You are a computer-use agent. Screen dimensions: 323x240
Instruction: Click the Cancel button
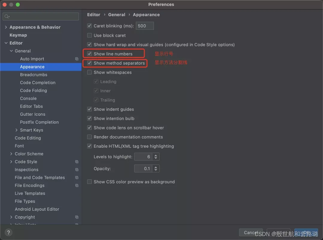point(251,233)
